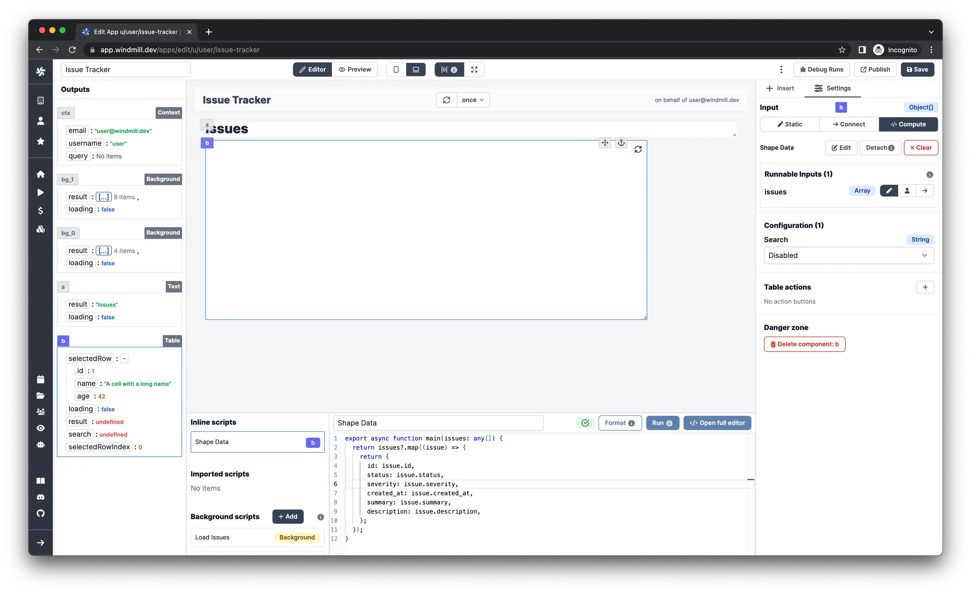Open the Search configuration dropdown showing Disabled
The image size is (971, 593).
point(848,255)
